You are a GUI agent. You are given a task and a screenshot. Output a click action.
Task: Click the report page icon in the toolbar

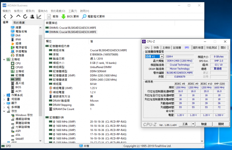[x=49, y=16]
